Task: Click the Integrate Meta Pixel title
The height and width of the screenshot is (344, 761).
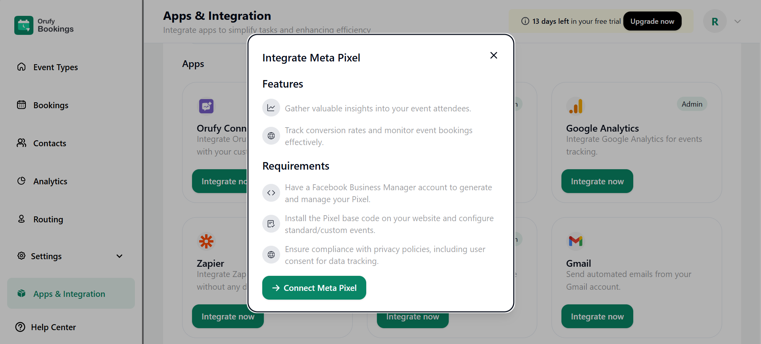Action: click(x=311, y=58)
